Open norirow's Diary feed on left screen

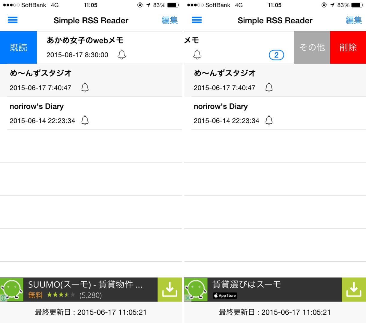pos(91,113)
